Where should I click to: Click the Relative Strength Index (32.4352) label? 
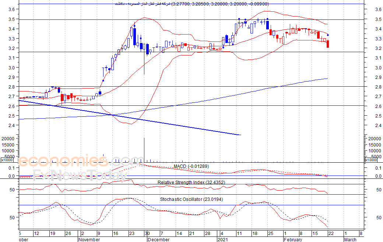[x=191, y=183]
